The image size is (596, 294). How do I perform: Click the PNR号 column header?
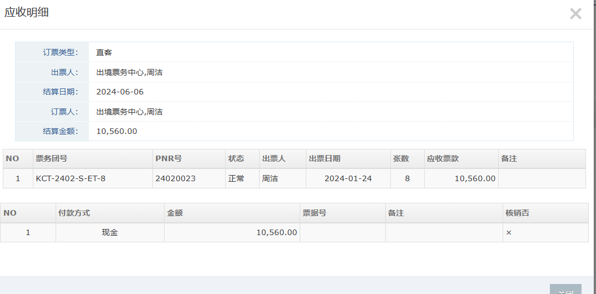coord(168,158)
